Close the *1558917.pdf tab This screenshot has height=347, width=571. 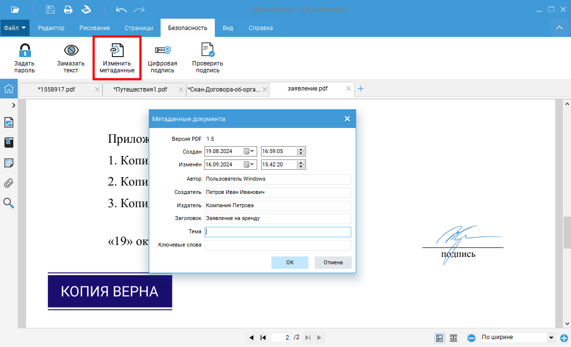(x=97, y=90)
